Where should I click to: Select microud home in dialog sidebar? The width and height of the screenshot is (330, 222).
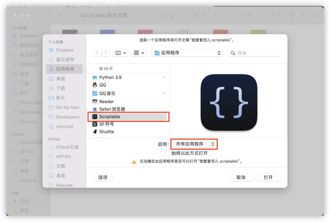coord(65,126)
